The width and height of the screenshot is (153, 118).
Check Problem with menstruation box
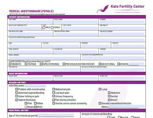[17, 90]
